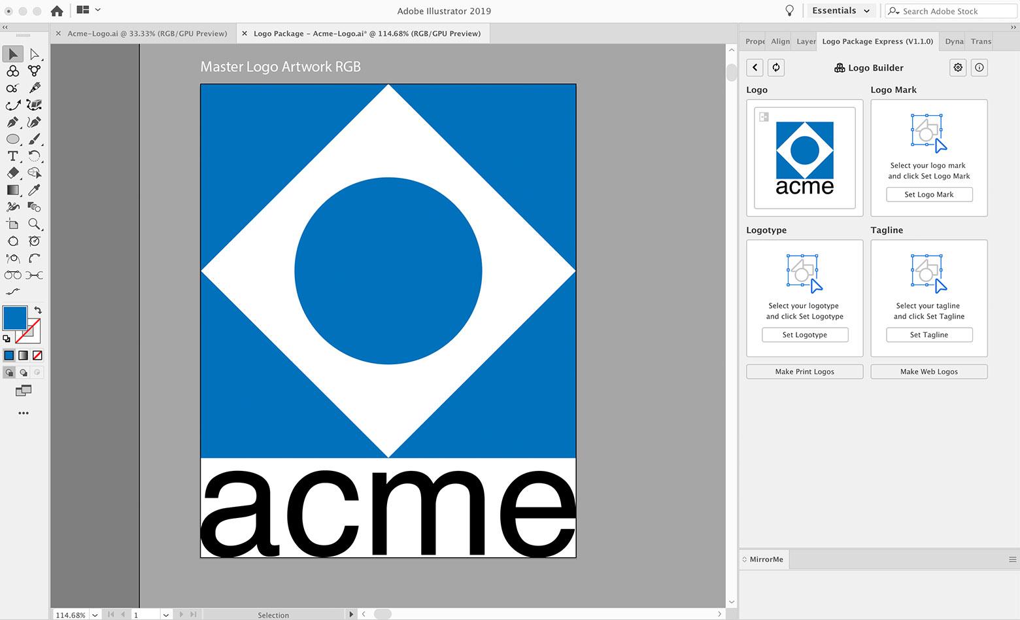Click the Logo Builder refresh icon
The image size is (1020, 620).
(x=776, y=67)
